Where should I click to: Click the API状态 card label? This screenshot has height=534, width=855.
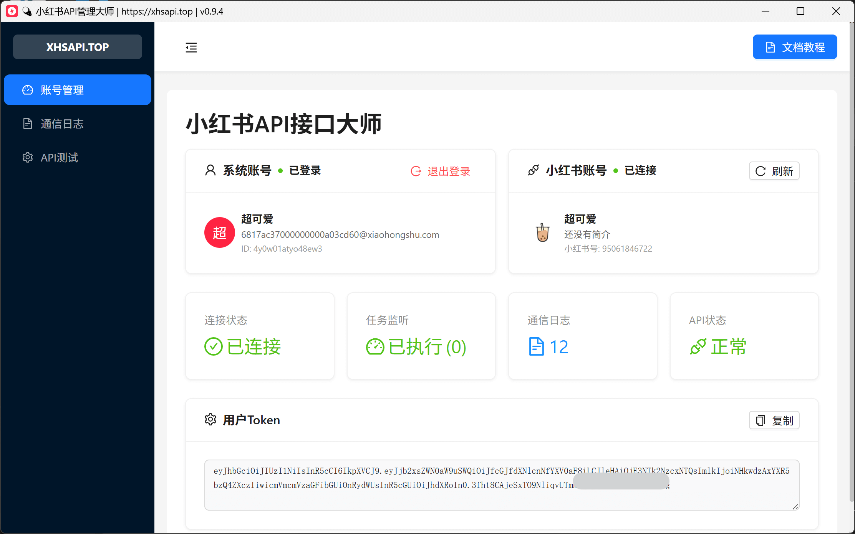pos(708,320)
